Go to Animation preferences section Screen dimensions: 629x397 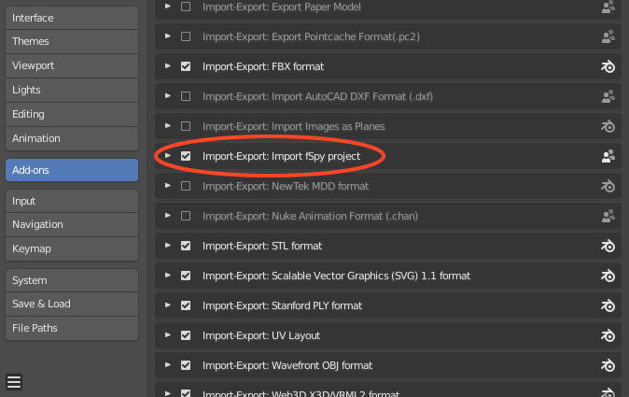coord(72,138)
